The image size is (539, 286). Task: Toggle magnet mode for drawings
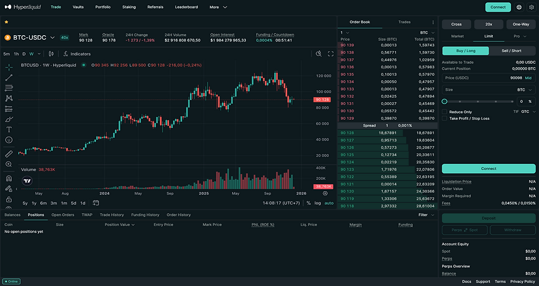click(x=9, y=178)
